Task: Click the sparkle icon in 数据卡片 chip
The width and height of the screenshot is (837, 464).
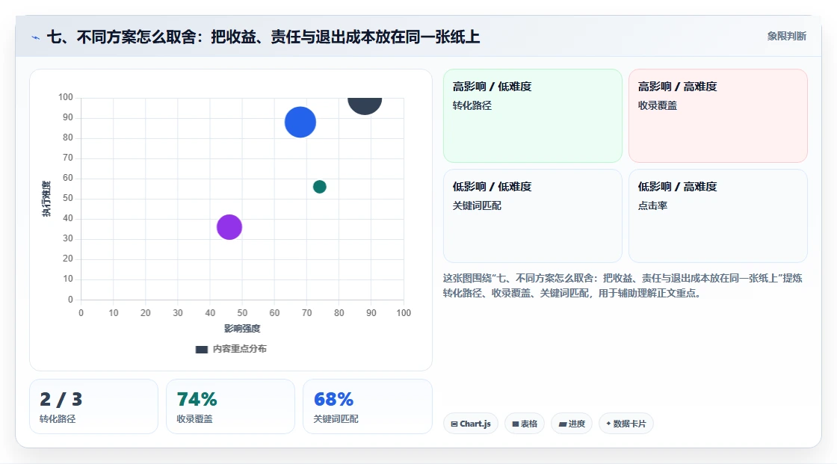Action: tap(608, 424)
